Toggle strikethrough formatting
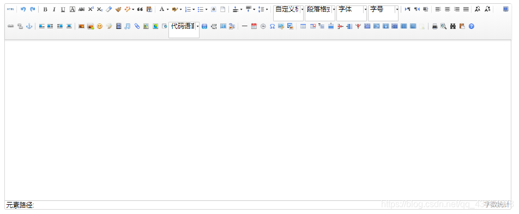The image size is (519, 214). click(x=81, y=9)
